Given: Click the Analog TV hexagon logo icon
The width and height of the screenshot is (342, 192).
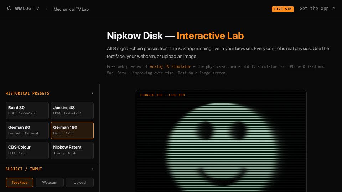Looking at the screenshot, I should (x=9, y=9).
